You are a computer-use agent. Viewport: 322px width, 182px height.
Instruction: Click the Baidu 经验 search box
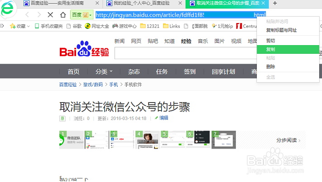pos(186,53)
